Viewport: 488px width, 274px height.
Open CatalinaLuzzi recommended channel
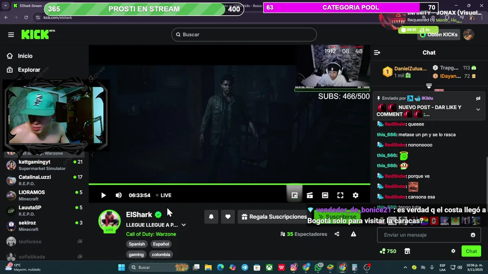(45, 180)
